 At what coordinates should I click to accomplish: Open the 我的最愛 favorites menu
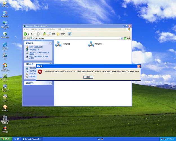(51, 29)
